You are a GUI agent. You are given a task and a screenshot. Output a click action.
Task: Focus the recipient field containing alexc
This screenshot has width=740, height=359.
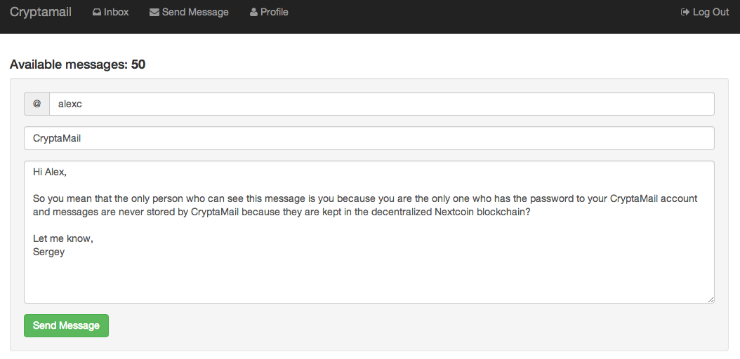tap(381, 104)
